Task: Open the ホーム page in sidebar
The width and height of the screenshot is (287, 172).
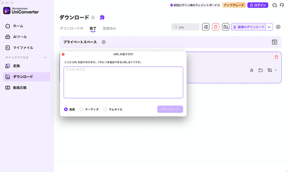Action: (x=14, y=26)
